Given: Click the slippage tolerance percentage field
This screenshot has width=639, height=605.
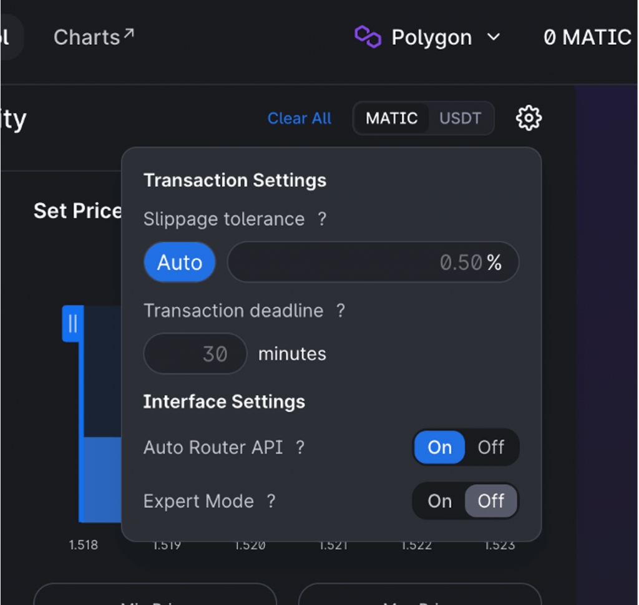Looking at the screenshot, I should [373, 263].
